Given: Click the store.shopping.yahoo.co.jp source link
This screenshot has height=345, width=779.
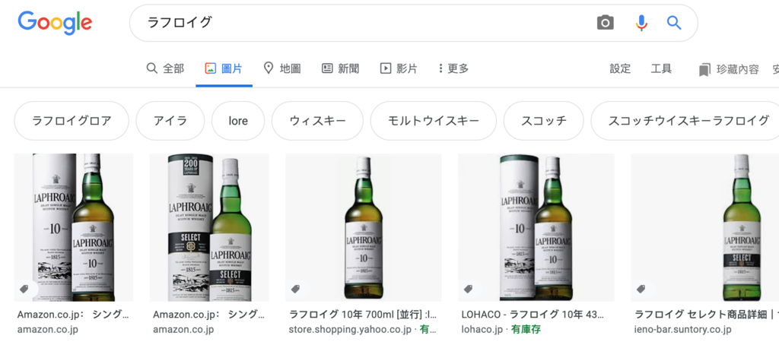Looking at the screenshot, I should (350, 329).
